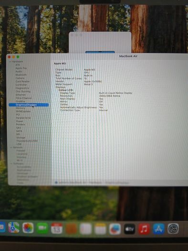Collapse the Hardware section in sidebar
This screenshot has height=251, width=188.
(10, 62)
